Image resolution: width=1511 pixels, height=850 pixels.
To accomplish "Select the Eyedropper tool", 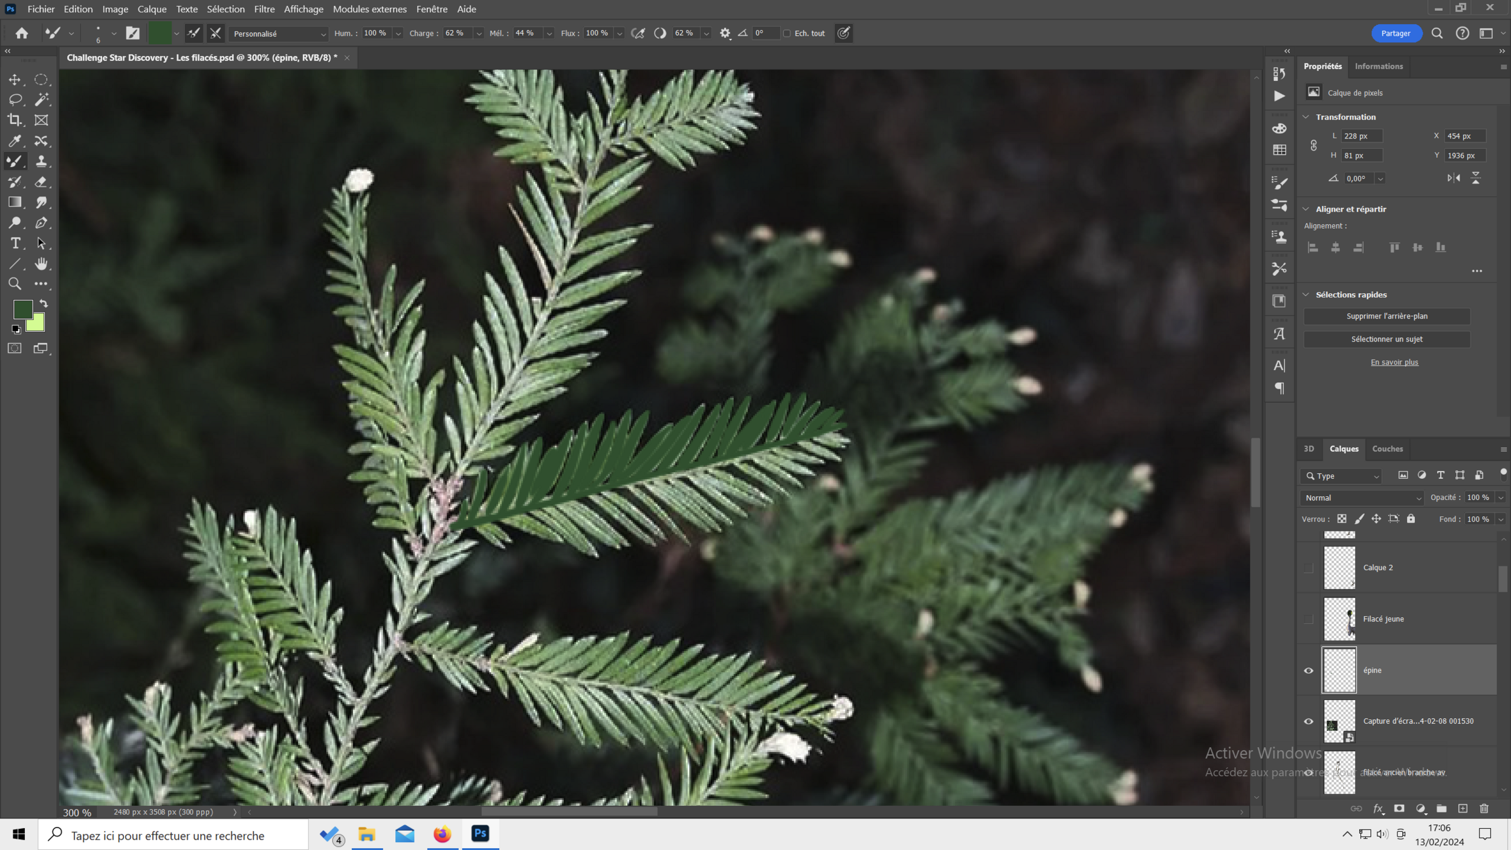I will point(15,141).
